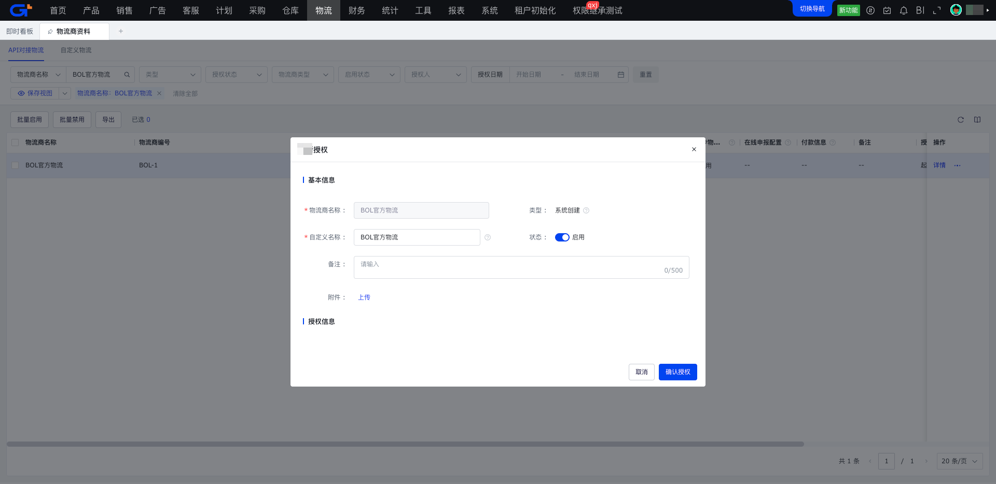
Task: Expand the 授权状态 filter dropdown
Action: [x=237, y=75]
